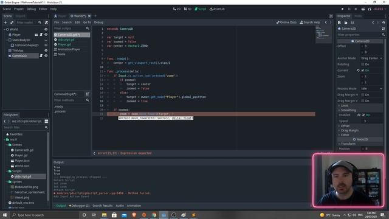Viewport: 389px width, 219px height.
Task: Enable Drag Margin H checkbox
Action: coord(363,95)
